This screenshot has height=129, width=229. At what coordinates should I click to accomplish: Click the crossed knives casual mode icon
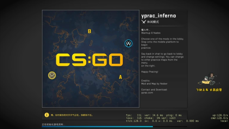pos(143,22)
